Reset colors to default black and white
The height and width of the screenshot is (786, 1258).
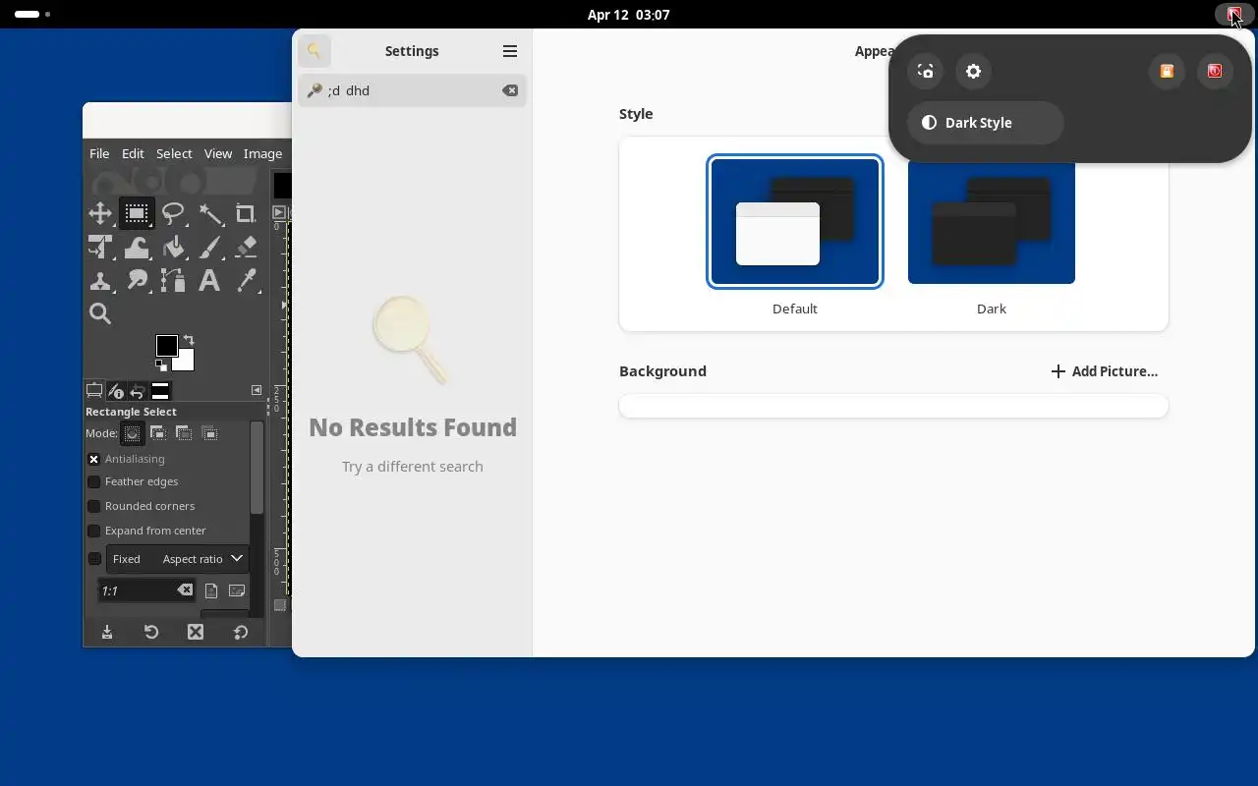[x=160, y=365]
